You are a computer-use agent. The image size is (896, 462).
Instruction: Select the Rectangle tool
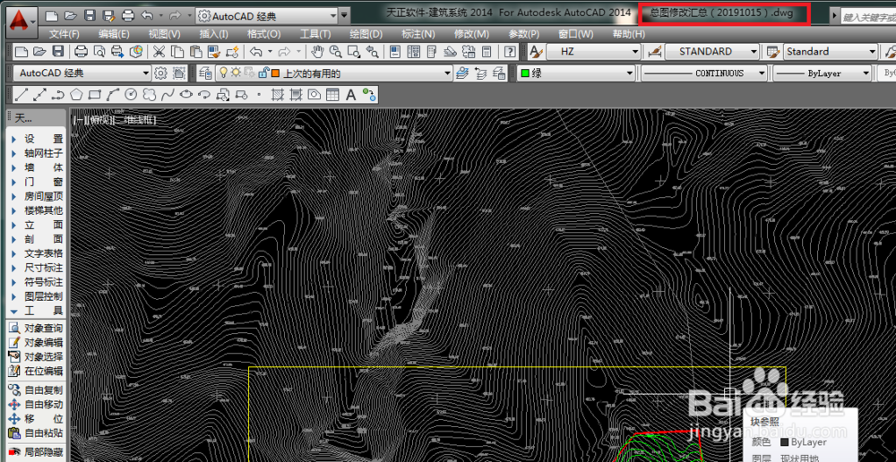click(95, 94)
